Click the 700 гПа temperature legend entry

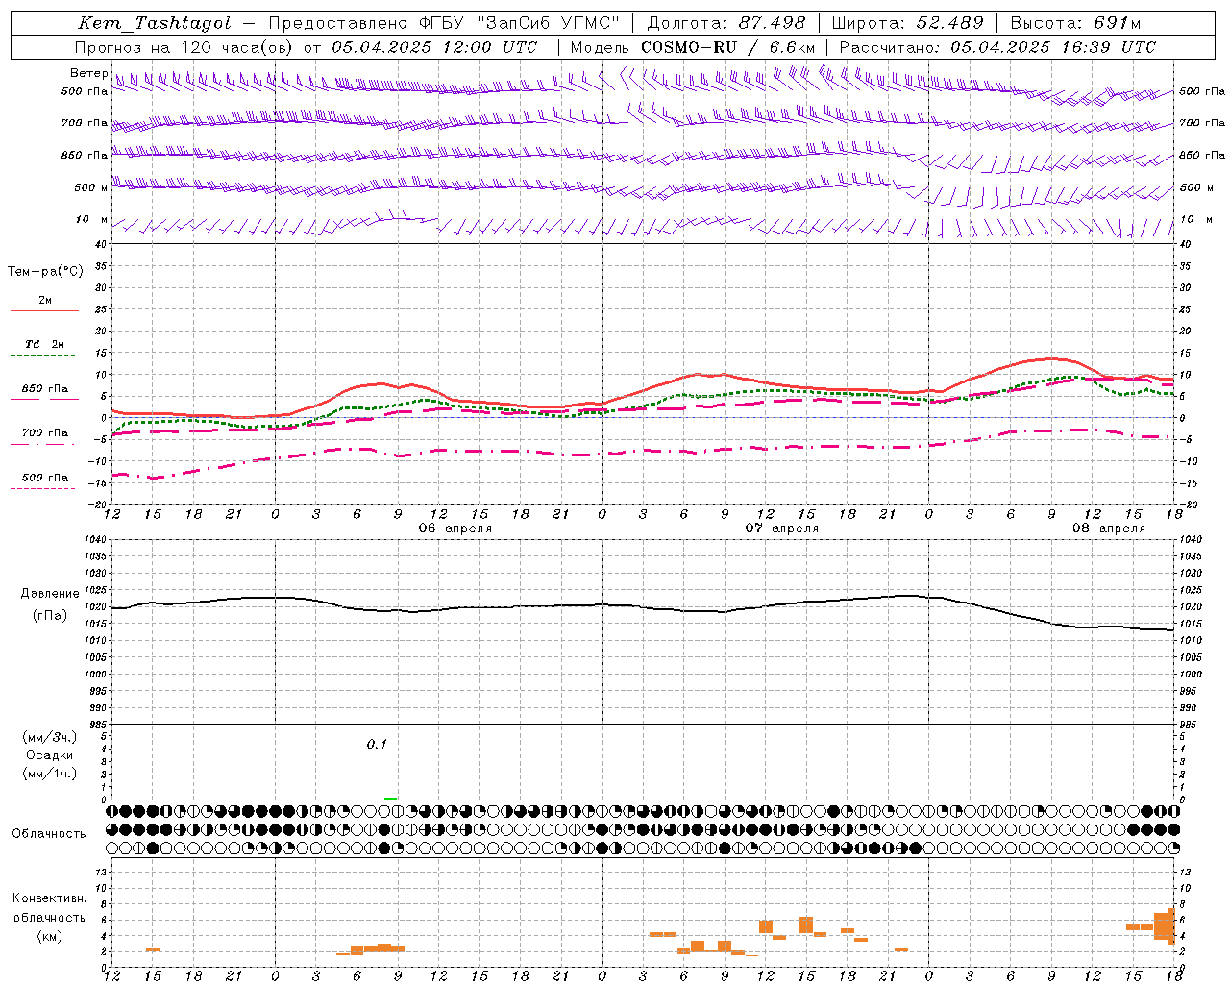pos(44,433)
